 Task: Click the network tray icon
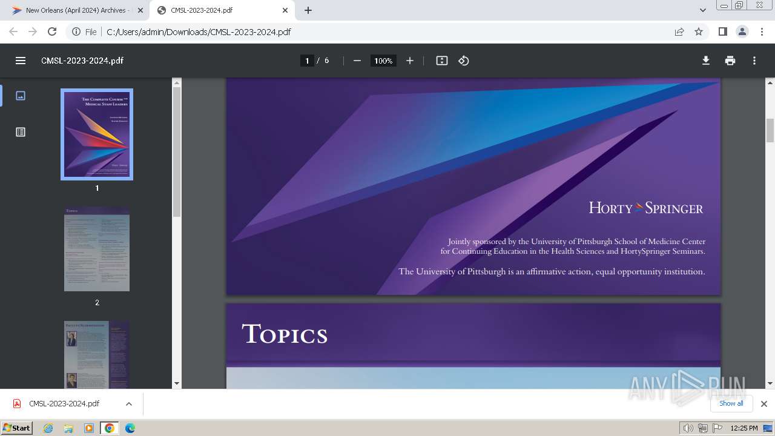pyautogui.click(x=703, y=428)
